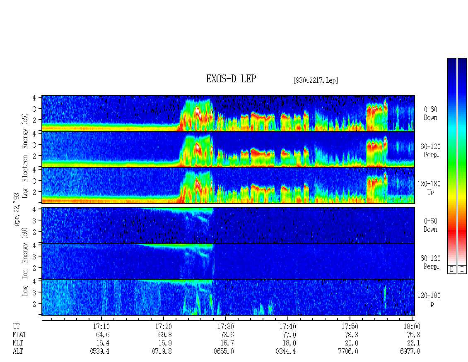Click the MLAT value 75.8
The width and height of the screenshot is (468, 362).
[x=413, y=335]
